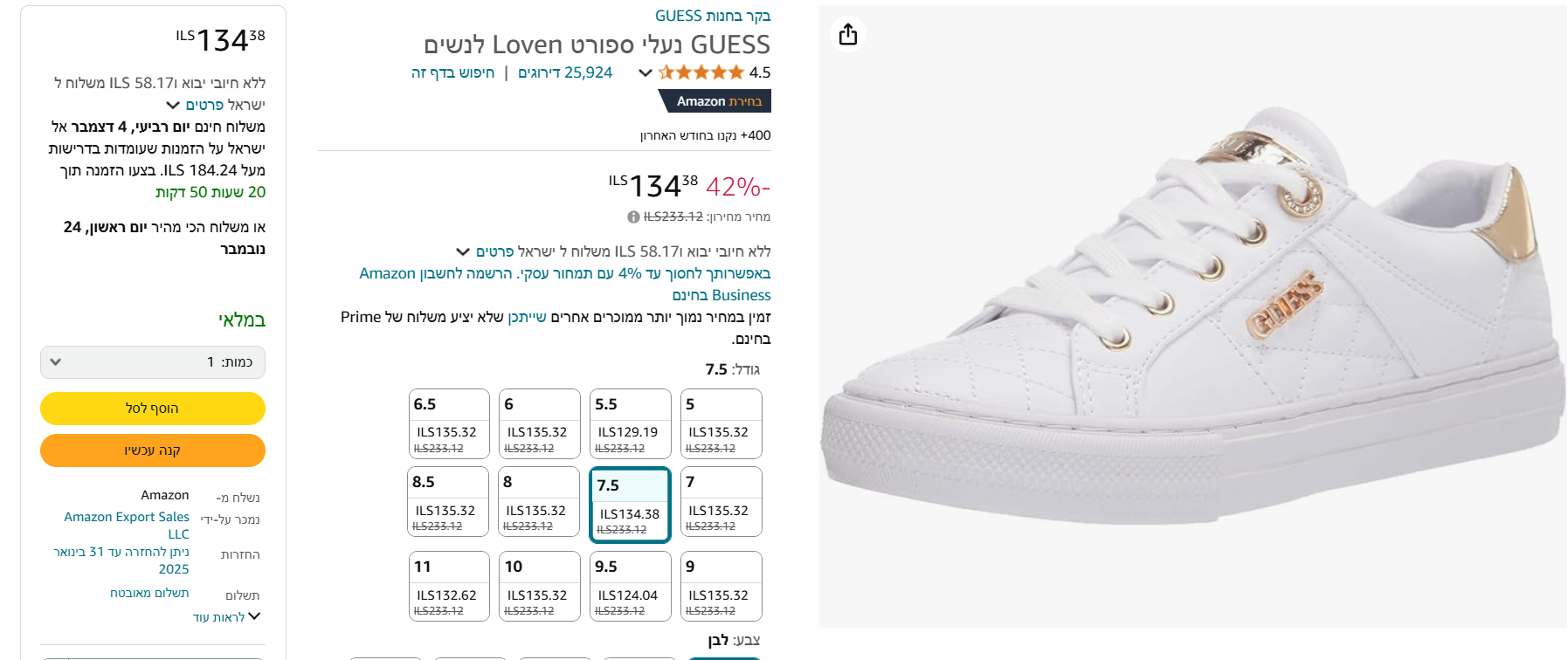Screen dimensions: 1567x660
Task: Expand import fee details below the discounted price
Action: [463, 252]
